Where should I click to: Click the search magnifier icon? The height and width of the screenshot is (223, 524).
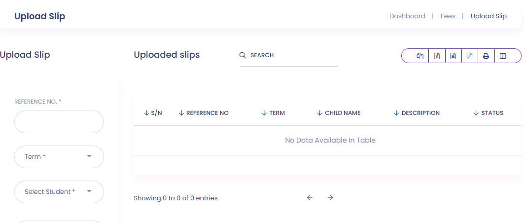(243, 55)
